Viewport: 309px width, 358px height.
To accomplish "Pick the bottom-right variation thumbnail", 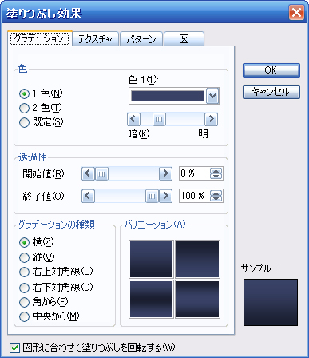I will (x=197, y=299).
